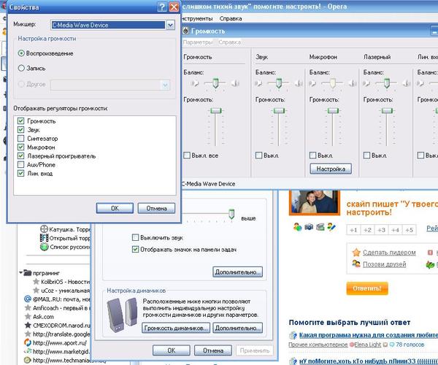Collapse the прграминг bookmarks folder
The image size is (438, 365).
tap(21, 272)
